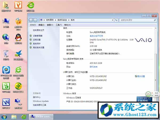Click the Windows Start orb
The image size is (160, 120).
tap(4, 117)
